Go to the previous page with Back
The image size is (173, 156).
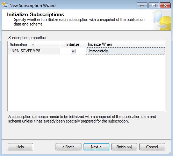tap(69, 147)
